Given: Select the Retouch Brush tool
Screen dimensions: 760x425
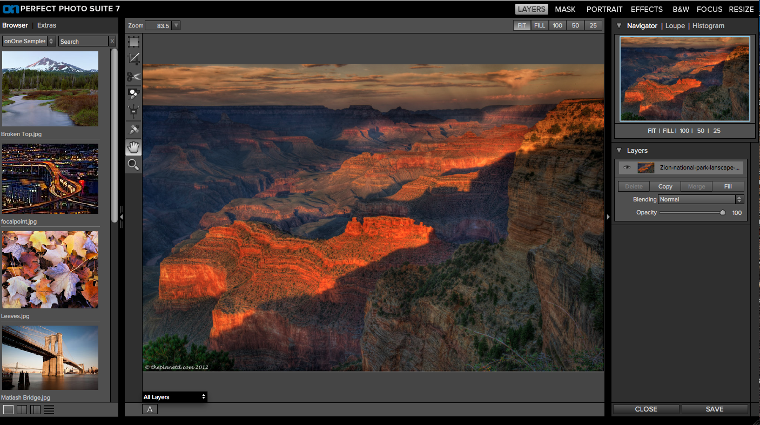Looking at the screenshot, I should 133,129.
